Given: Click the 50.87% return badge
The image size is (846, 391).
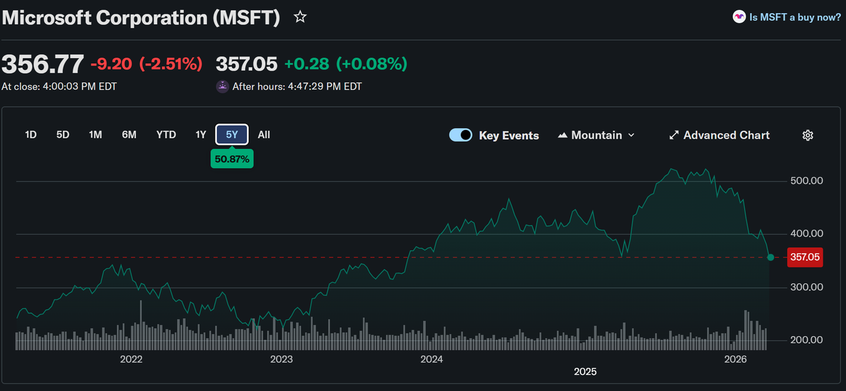Looking at the screenshot, I should pyautogui.click(x=232, y=159).
